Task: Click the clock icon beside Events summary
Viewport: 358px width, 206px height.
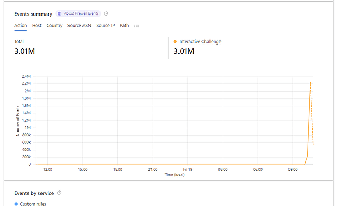Action: [106, 13]
